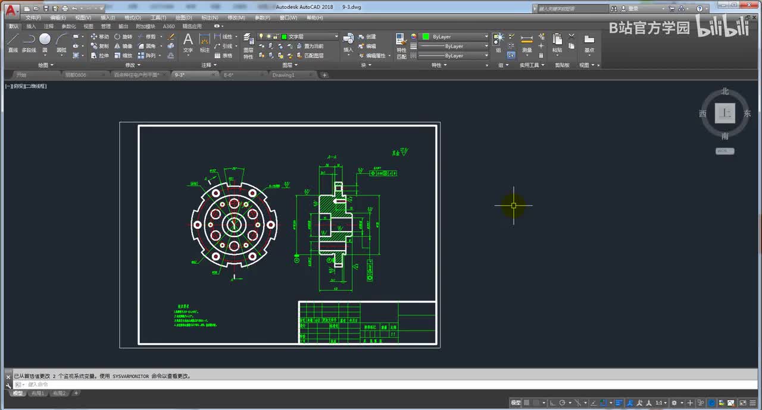Toggle hardware acceleration blue circle icon
This screenshot has height=410, width=762.
coord(712,403)
